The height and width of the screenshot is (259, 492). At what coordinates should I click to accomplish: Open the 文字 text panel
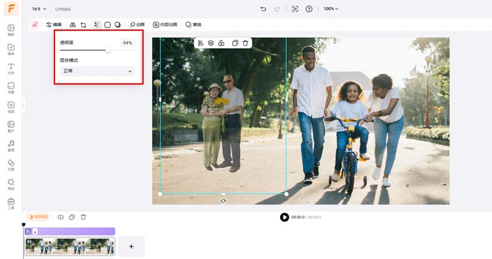click(x=11, y=69)
